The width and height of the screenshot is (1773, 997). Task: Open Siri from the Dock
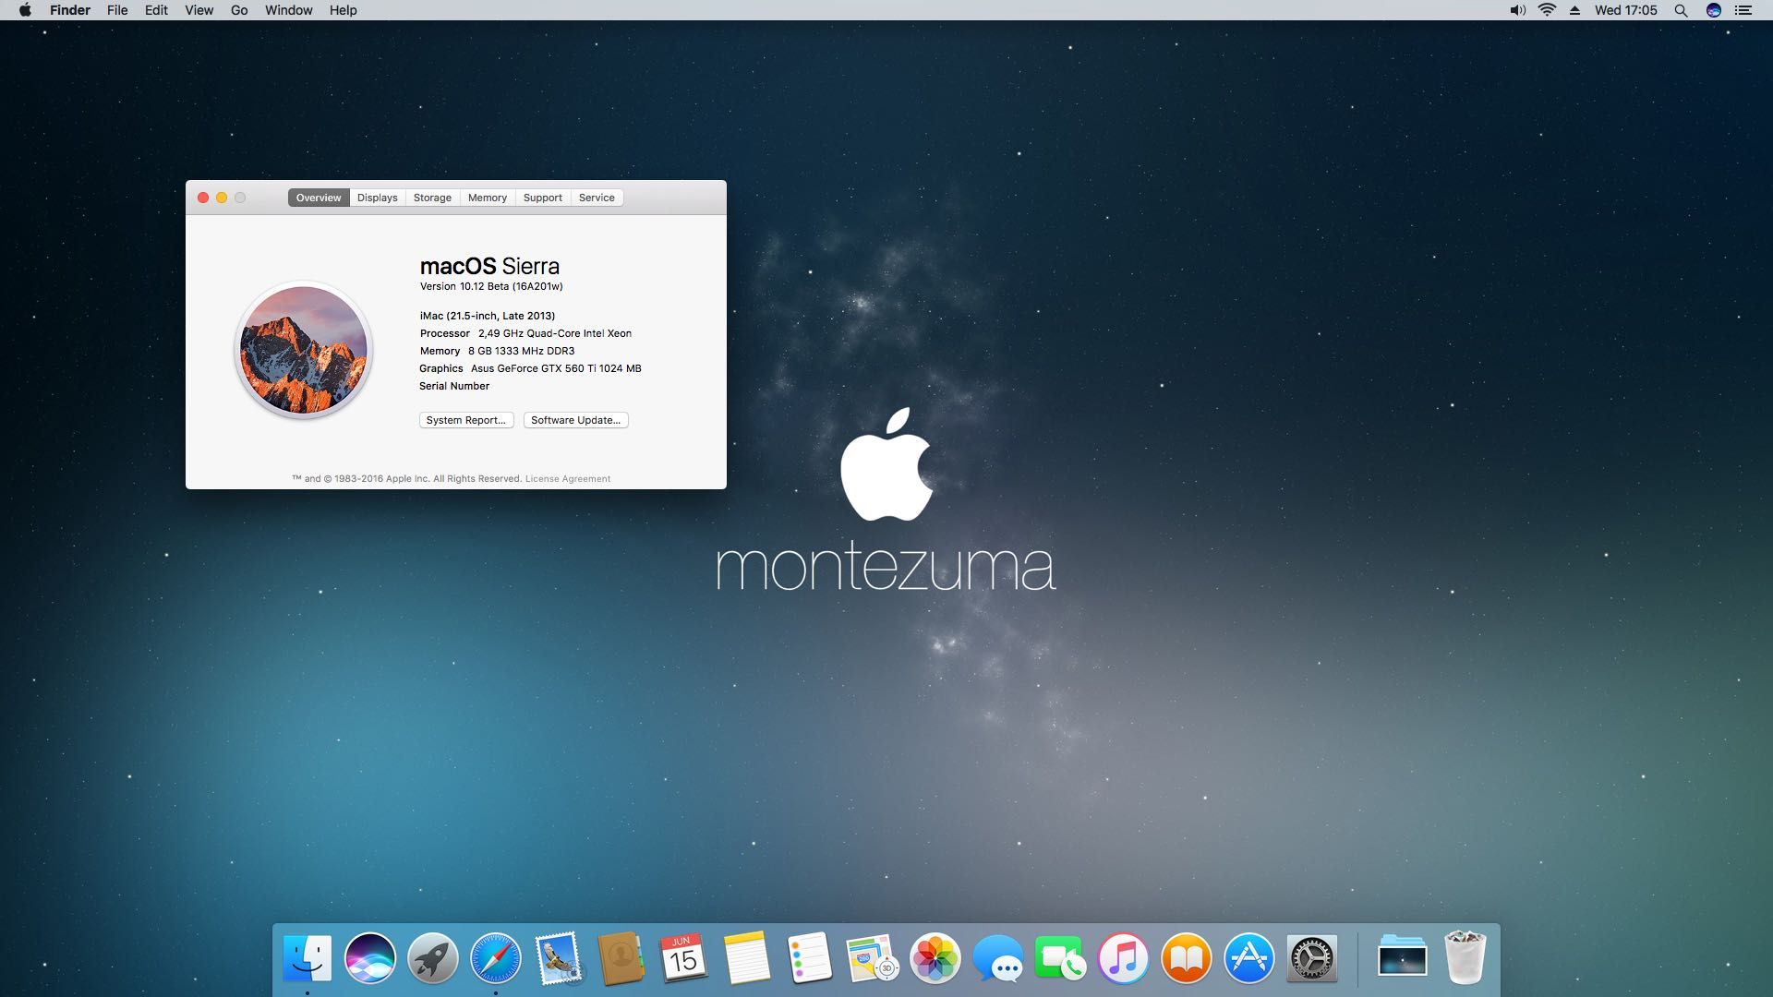[x=370, y=957]
